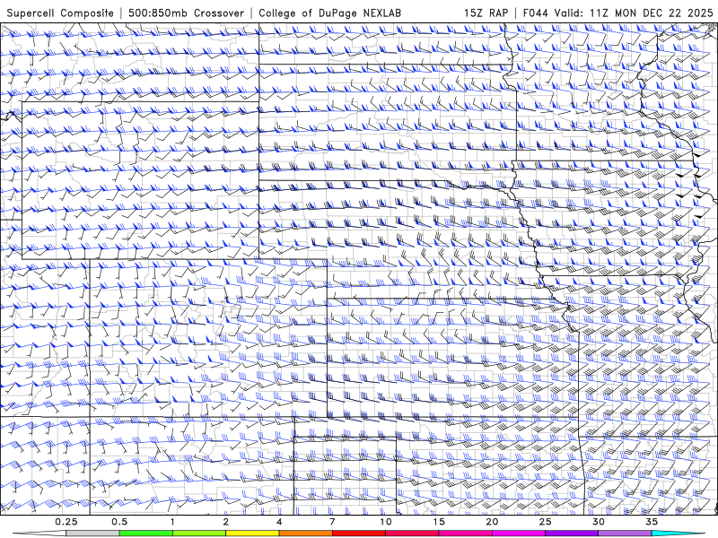Click the legend label reading 2
718x538 pixels.
click(x=226, y=522)
